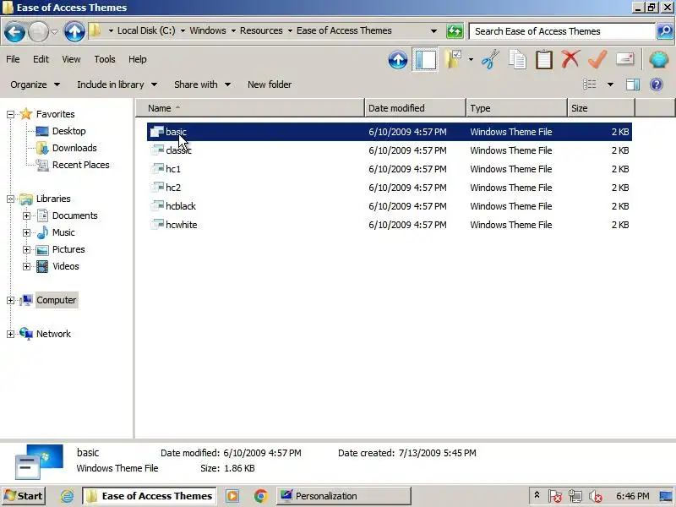The image size is (676, 507).
Task: Expand the Videos library node
Action: click(x=26, y=266)
